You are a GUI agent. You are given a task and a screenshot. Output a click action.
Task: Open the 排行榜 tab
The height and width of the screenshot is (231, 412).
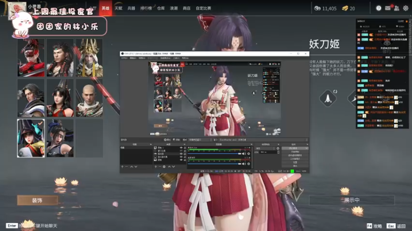tap(146, 8)
